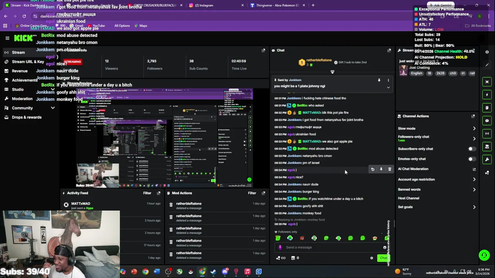Open stream info details icon

pos(487,52)
